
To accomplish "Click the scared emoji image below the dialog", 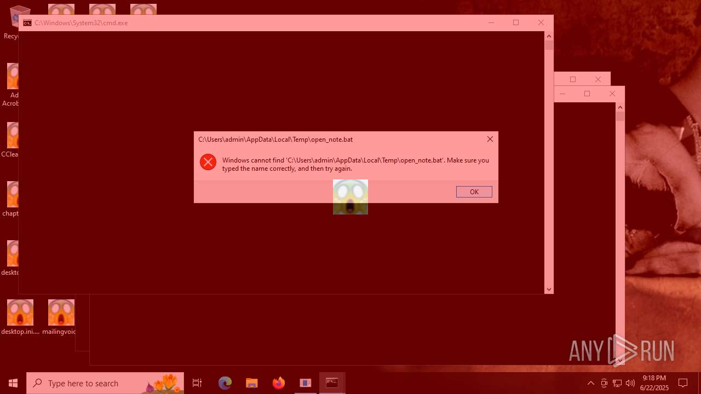I will (350, 197).
